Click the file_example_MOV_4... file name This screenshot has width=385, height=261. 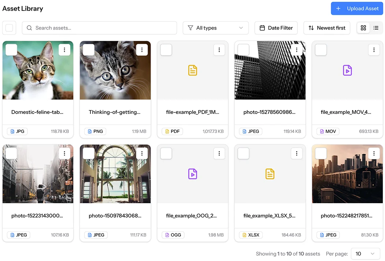pyautogui.click(x=346, y=112)
